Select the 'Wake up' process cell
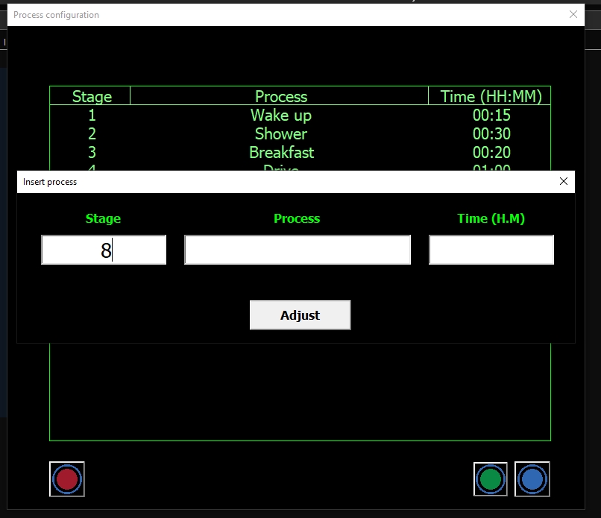Viewport: 601px width, 518px height. click(281, 116)
